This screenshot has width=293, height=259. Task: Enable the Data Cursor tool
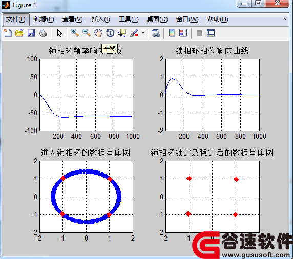tap(122, 33)
